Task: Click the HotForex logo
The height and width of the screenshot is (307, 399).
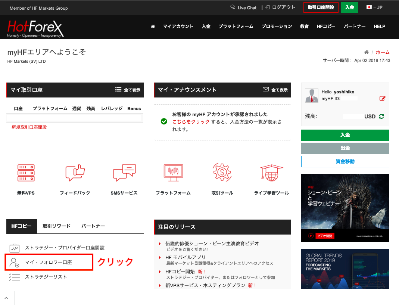Action: [35, 28]
